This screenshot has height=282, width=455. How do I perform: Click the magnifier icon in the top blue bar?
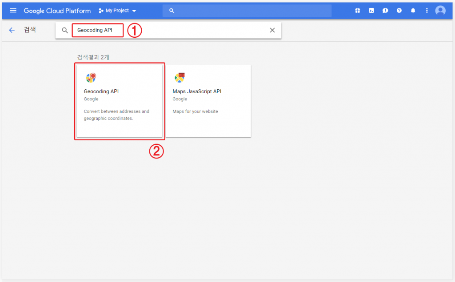click(172, 11)
